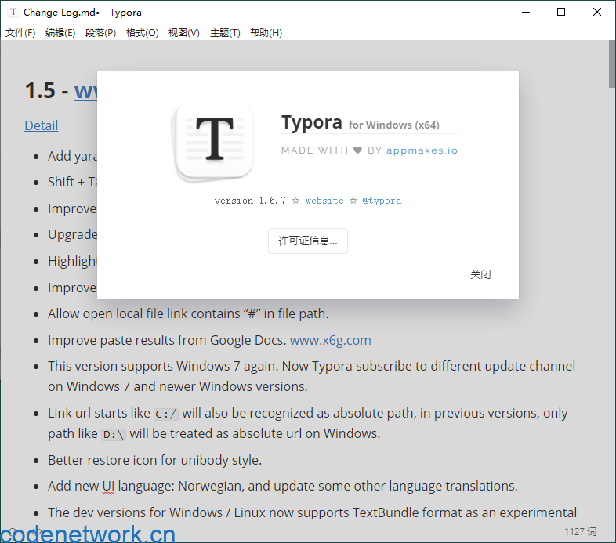Open the 编辑(E) menu
The width and height of the screenshot is (616, 543).
click(60, 33)
